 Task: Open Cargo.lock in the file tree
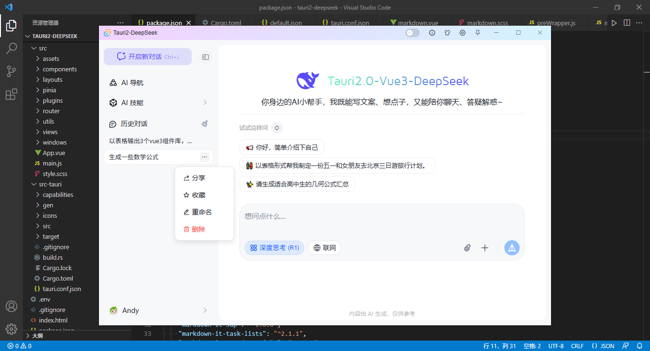(x=58, y=268)
